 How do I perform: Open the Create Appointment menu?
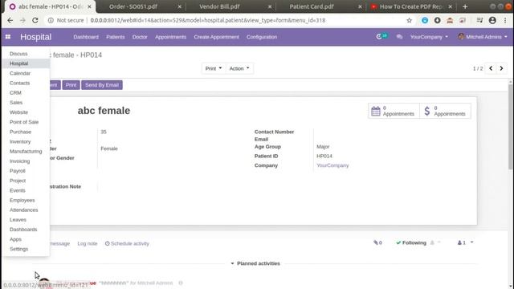pyautogui.click(x=216, y=37)
